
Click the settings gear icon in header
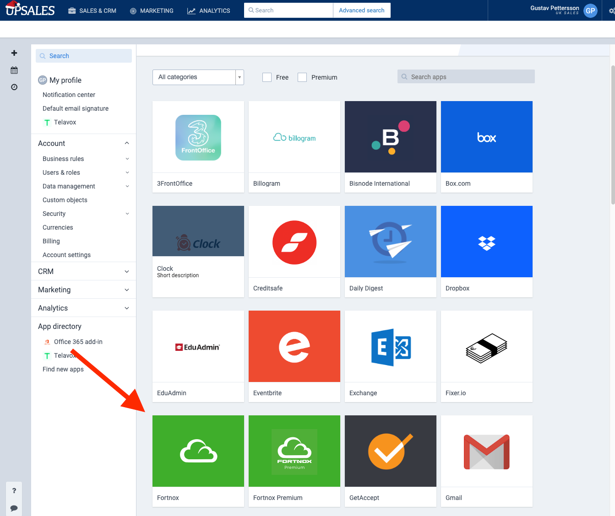[x=612, y=11]
